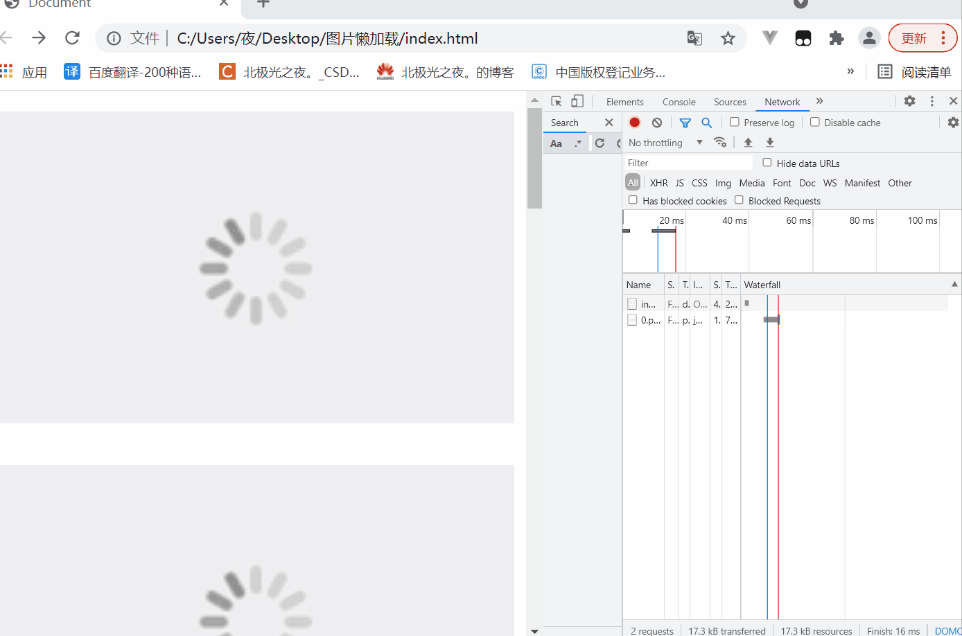Image resolution: width=962 pixels, height=636 pixels.
Task: Enable the Preserve log checkbox
Action: point(735,122)
